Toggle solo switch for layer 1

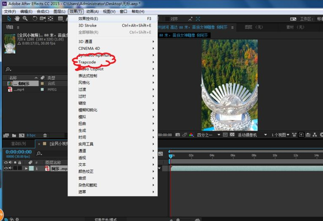(15, 168)
